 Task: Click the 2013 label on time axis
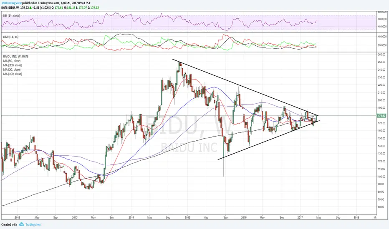pyautogui.click(x=75, y=218)
